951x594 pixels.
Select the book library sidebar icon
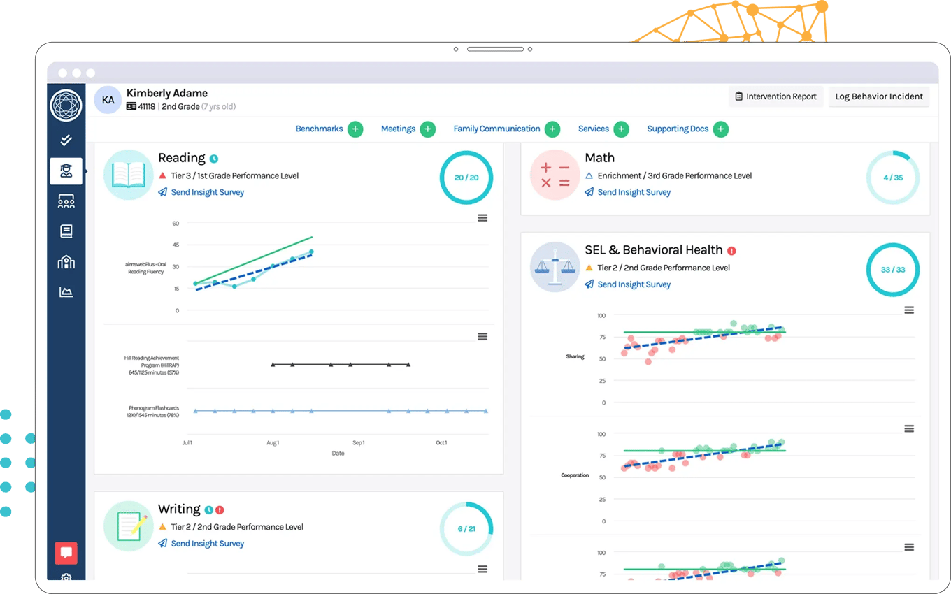click(x=66, y=231)
